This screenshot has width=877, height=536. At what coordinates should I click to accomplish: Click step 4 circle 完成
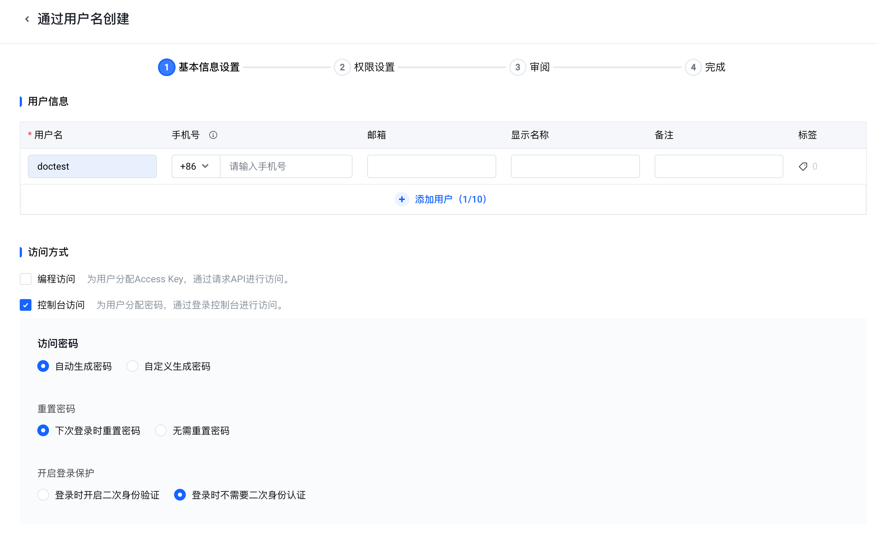[x=693, y=67]
